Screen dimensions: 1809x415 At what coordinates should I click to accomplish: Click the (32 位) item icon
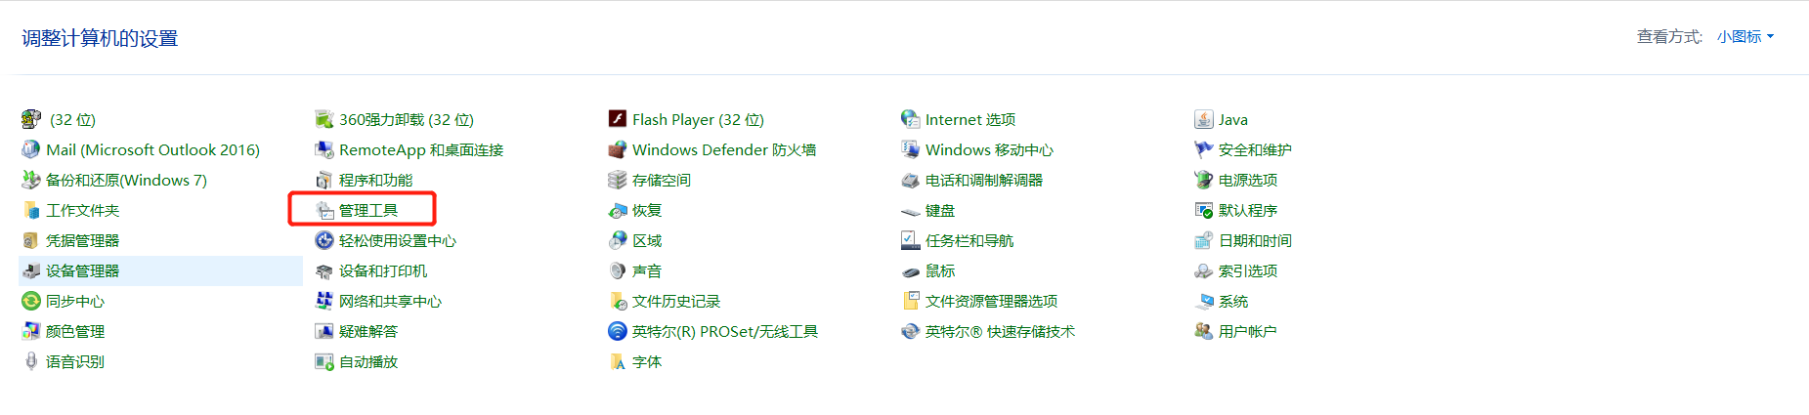(31, 119)
